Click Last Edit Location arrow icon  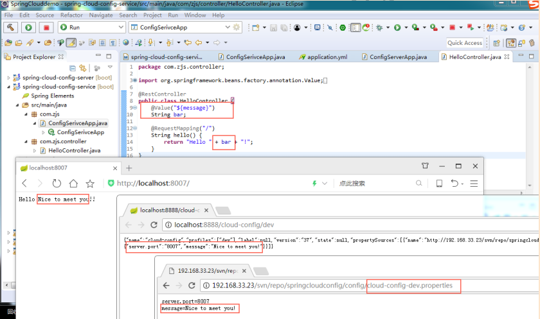[x=188, y=42]
